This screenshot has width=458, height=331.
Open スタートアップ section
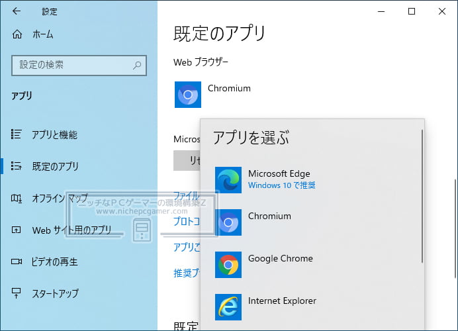pyautogui.click(x=55, y=293)
